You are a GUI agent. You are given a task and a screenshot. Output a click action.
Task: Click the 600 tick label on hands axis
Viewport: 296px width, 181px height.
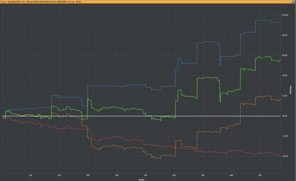coord(174,175)
